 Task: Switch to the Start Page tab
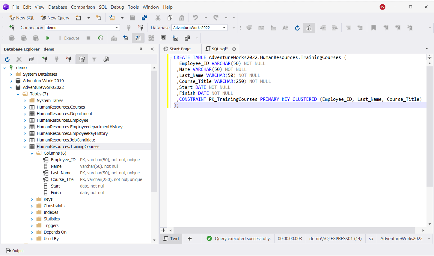coord(180,48)
